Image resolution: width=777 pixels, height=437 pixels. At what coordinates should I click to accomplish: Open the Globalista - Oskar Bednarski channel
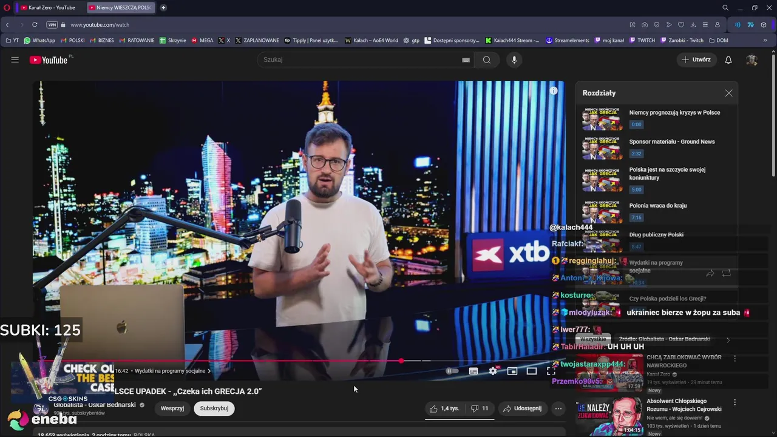click(95, 405)
